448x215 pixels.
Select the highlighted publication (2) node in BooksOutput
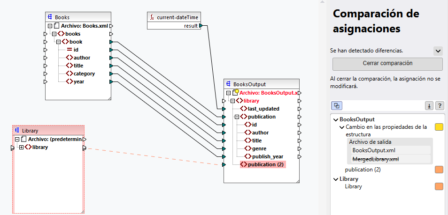pyautogui.click(x=263, y=164)
